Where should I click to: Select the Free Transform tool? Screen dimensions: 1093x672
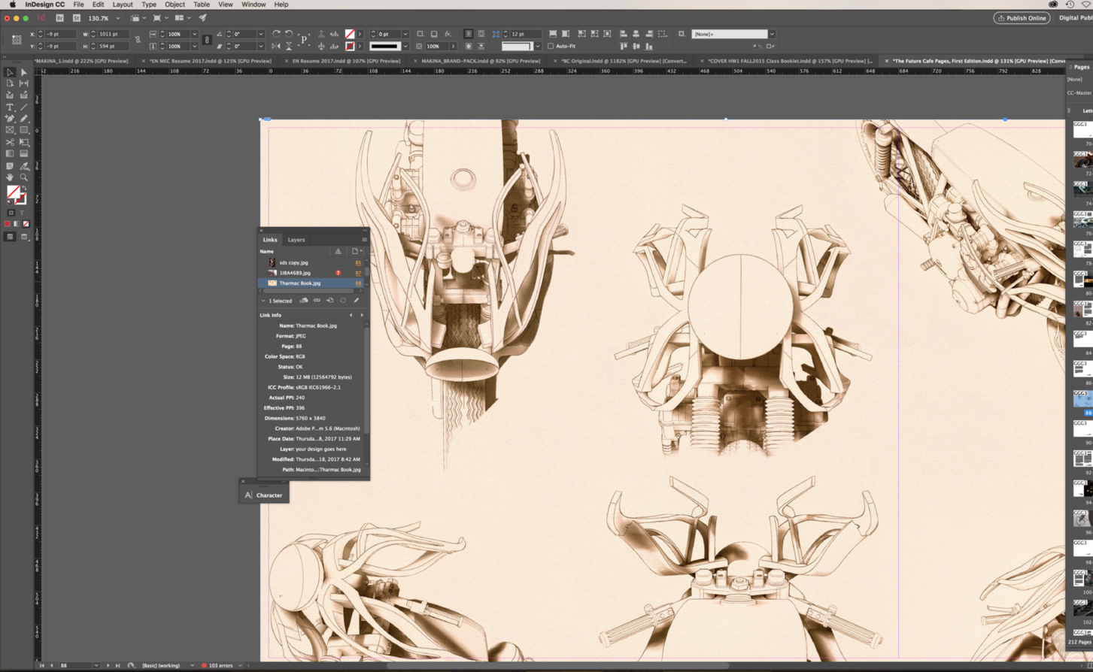tap(23, 142)
